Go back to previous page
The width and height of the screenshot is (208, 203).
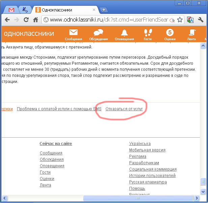(x=7, y=20)
